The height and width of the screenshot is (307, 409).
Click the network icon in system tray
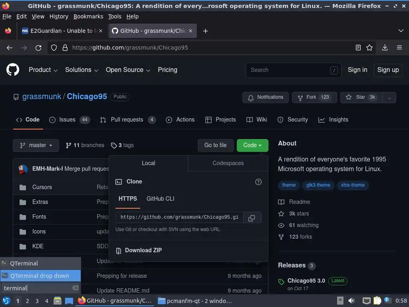(x=367, y=301)
